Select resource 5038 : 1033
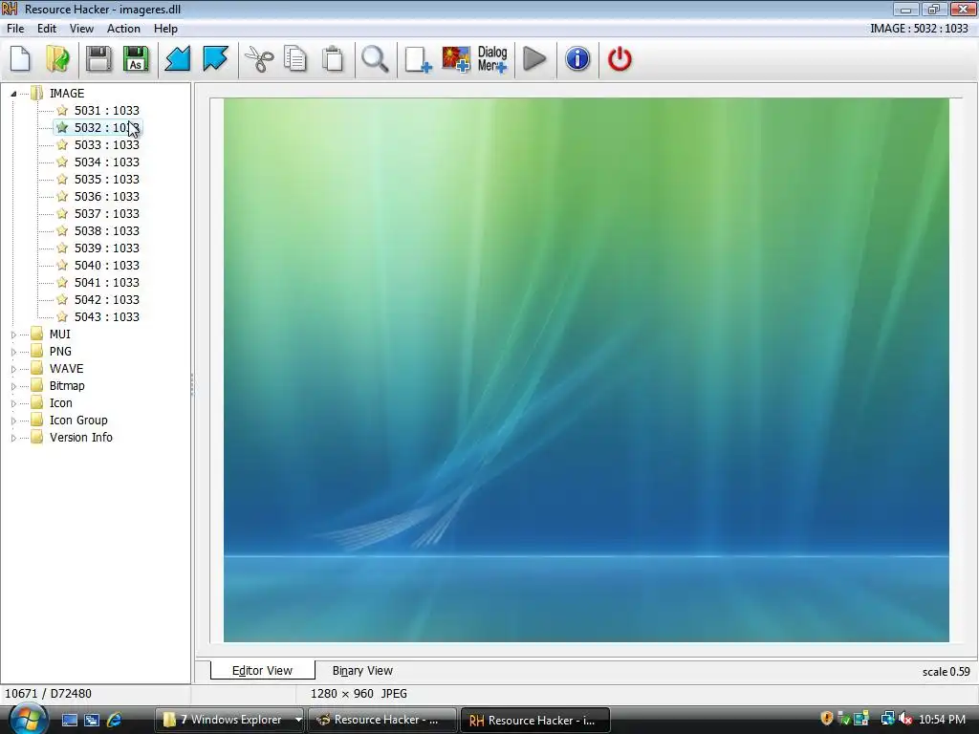979x734 pixels. 107,231
